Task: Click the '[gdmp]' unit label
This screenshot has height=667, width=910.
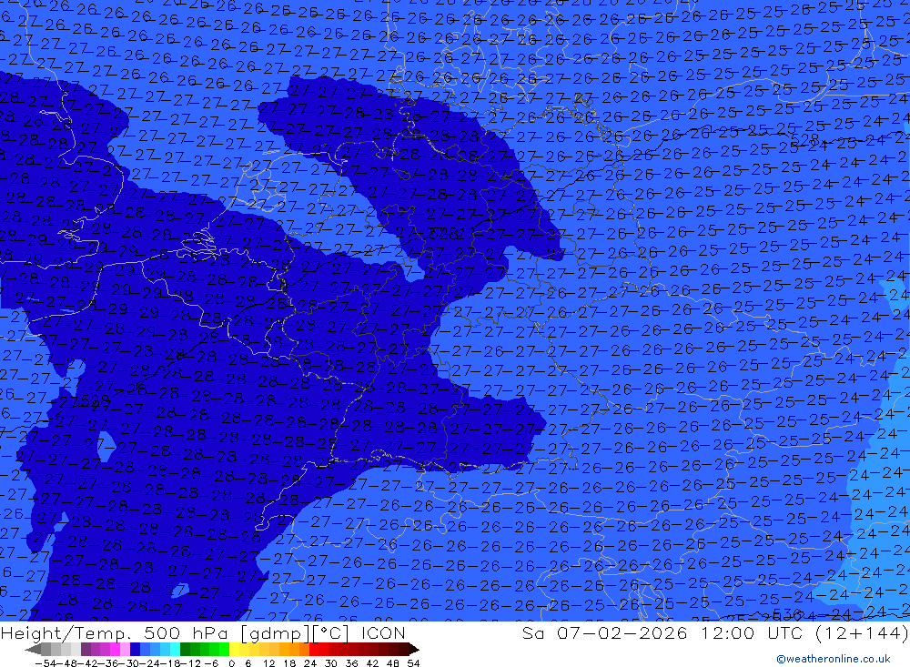Action: [277, 632]
